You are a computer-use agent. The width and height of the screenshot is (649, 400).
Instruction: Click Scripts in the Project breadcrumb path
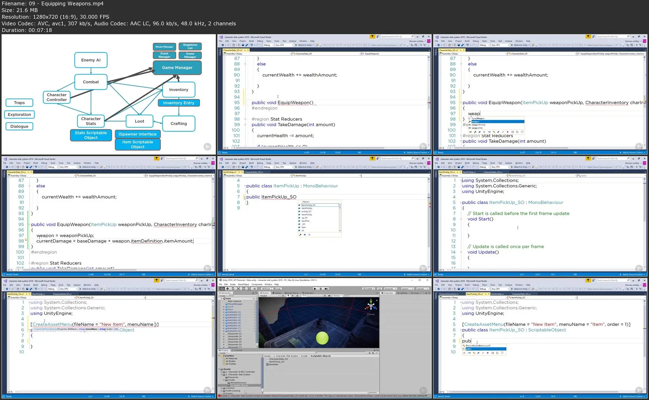point(304,356)
